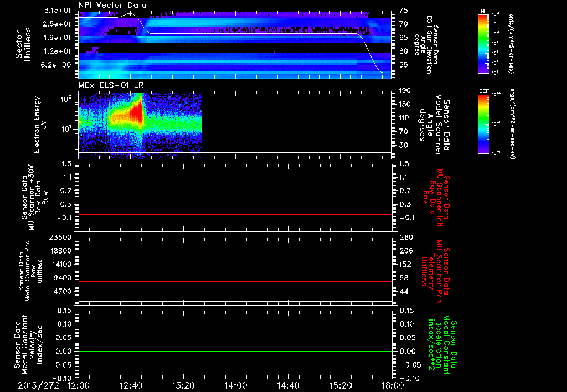Click the "cnts/(cm**2-sr-sec)" units label
This screenshot has width=567, height=392.
coord(511,43)
